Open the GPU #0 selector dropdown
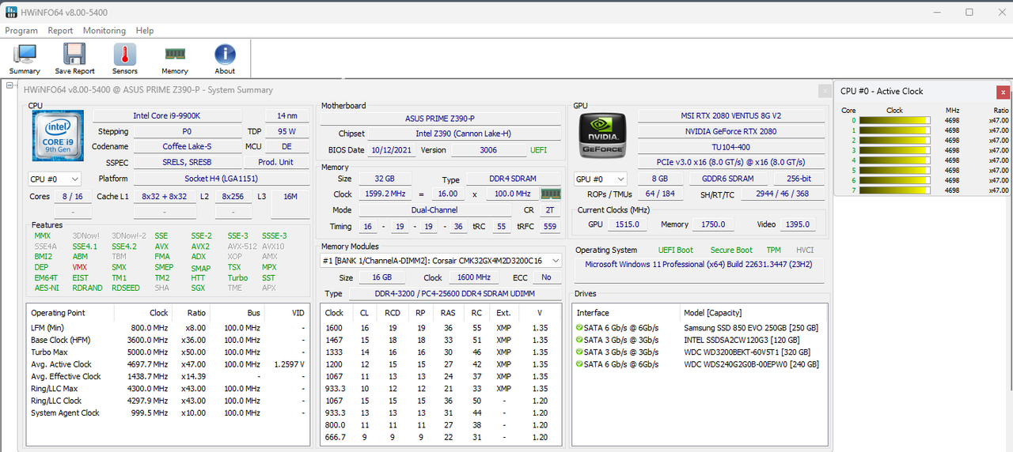 [x=600, y=179]
